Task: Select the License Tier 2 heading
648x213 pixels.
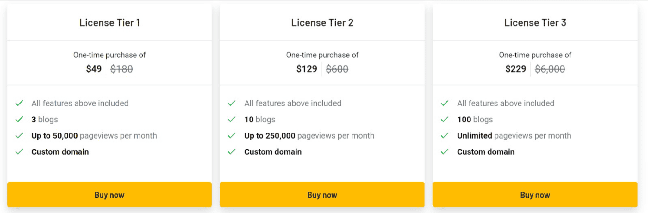Action: tap(322, 23)
